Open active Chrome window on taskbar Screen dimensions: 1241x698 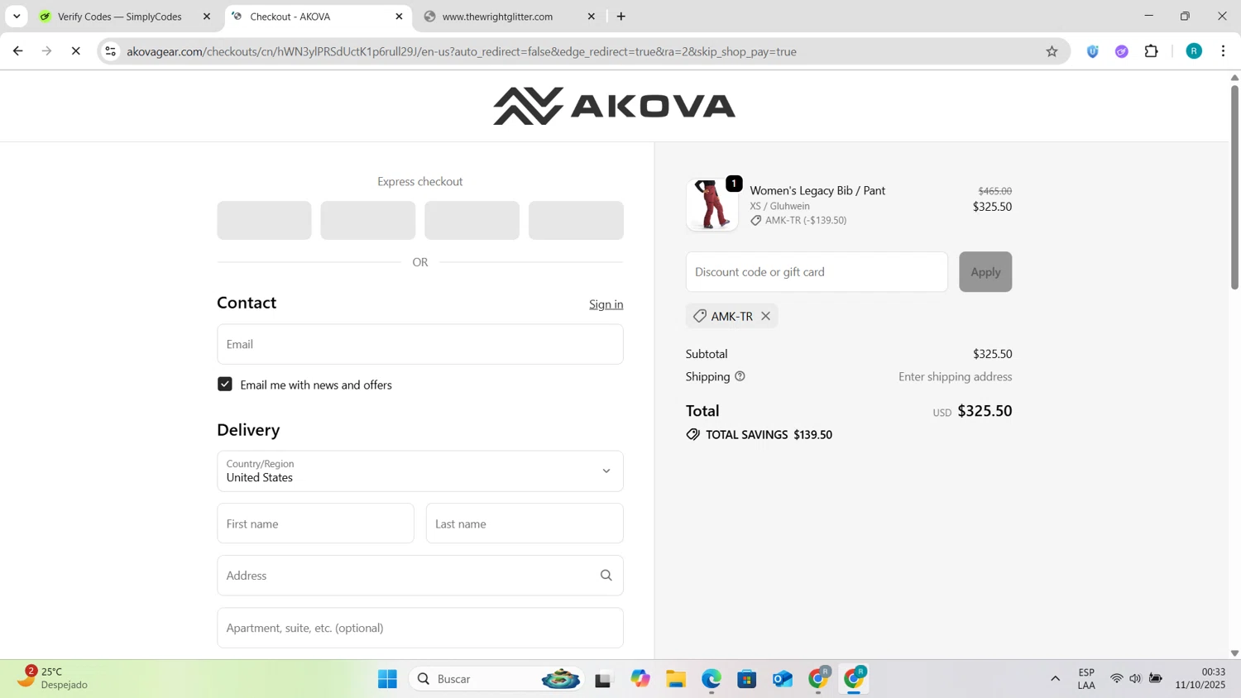point(855,679)
